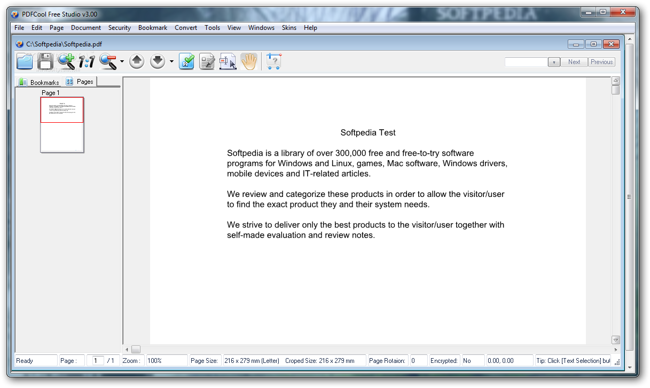The height and width of the screenshot is (388, 650).
Task: Open the Bookmark menu
Action: click(x=153, y=28)
